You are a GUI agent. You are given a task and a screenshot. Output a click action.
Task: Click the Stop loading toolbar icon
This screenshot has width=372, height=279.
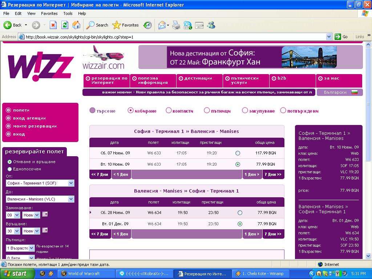click(53, 25)
